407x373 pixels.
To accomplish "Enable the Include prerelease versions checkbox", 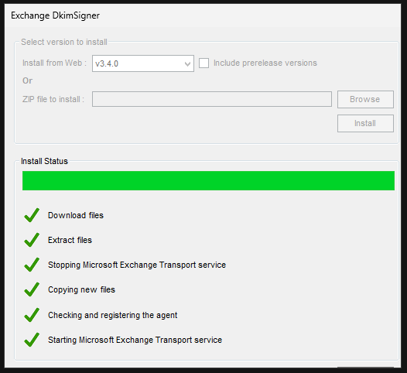I will (x=203, y=63).
